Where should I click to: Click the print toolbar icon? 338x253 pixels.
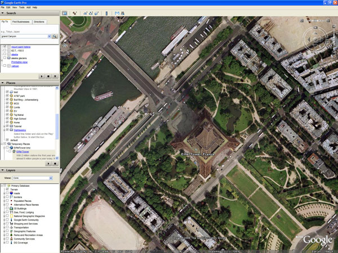tap(123, 13)
